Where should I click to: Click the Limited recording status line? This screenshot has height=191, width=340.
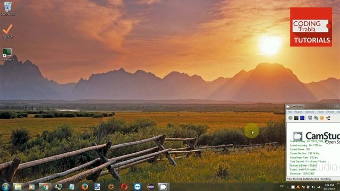coord(306,145)
